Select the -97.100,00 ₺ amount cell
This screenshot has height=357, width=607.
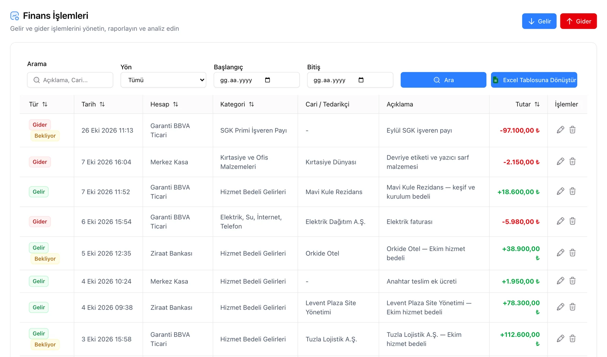pos(519,130)
